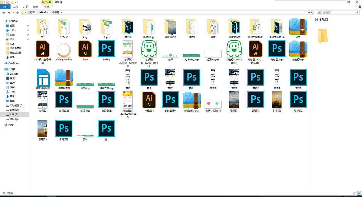
Task: Select 资料 (F:) drive in sidebar
Action: (12, 119)
